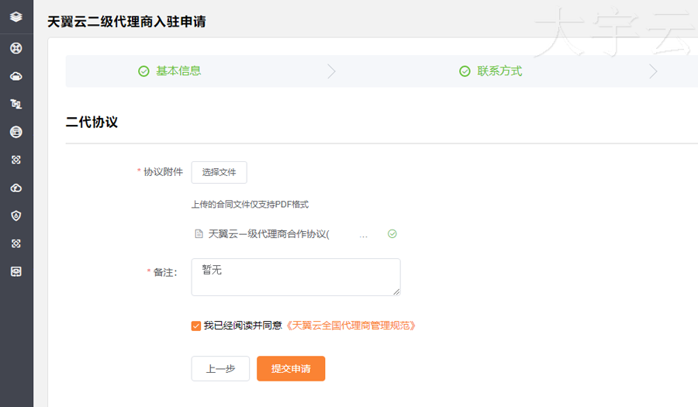Click the green upload success check icon
This screenshot has height=407, width=698.
click(392, 234)
